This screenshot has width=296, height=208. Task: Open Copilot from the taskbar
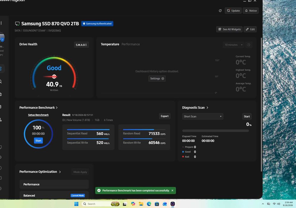coord(133,204)
